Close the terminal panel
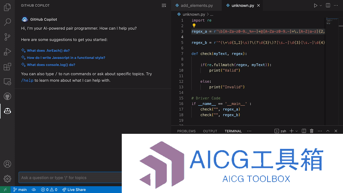This screenshot has height=193, width=343. (x=336, y=131)
